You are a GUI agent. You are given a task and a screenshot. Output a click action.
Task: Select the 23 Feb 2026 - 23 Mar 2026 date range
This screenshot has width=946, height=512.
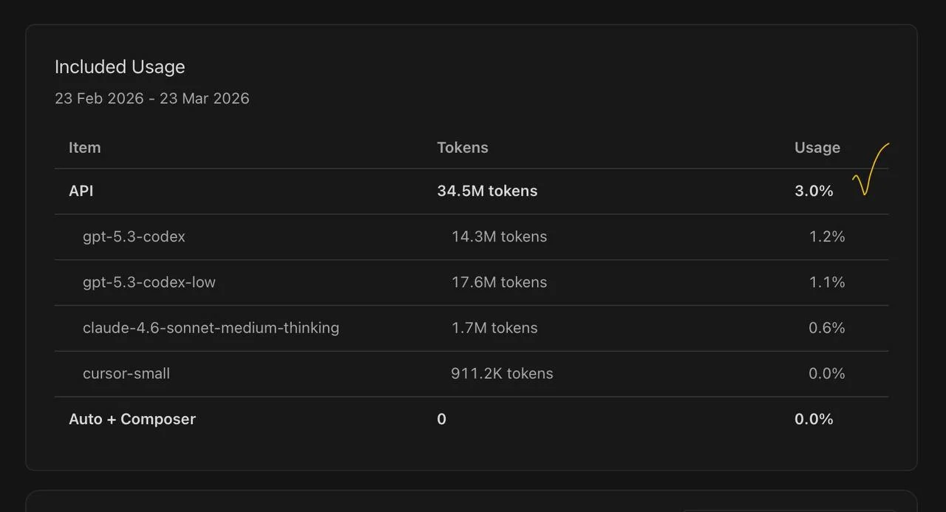[x=152, y=98]
